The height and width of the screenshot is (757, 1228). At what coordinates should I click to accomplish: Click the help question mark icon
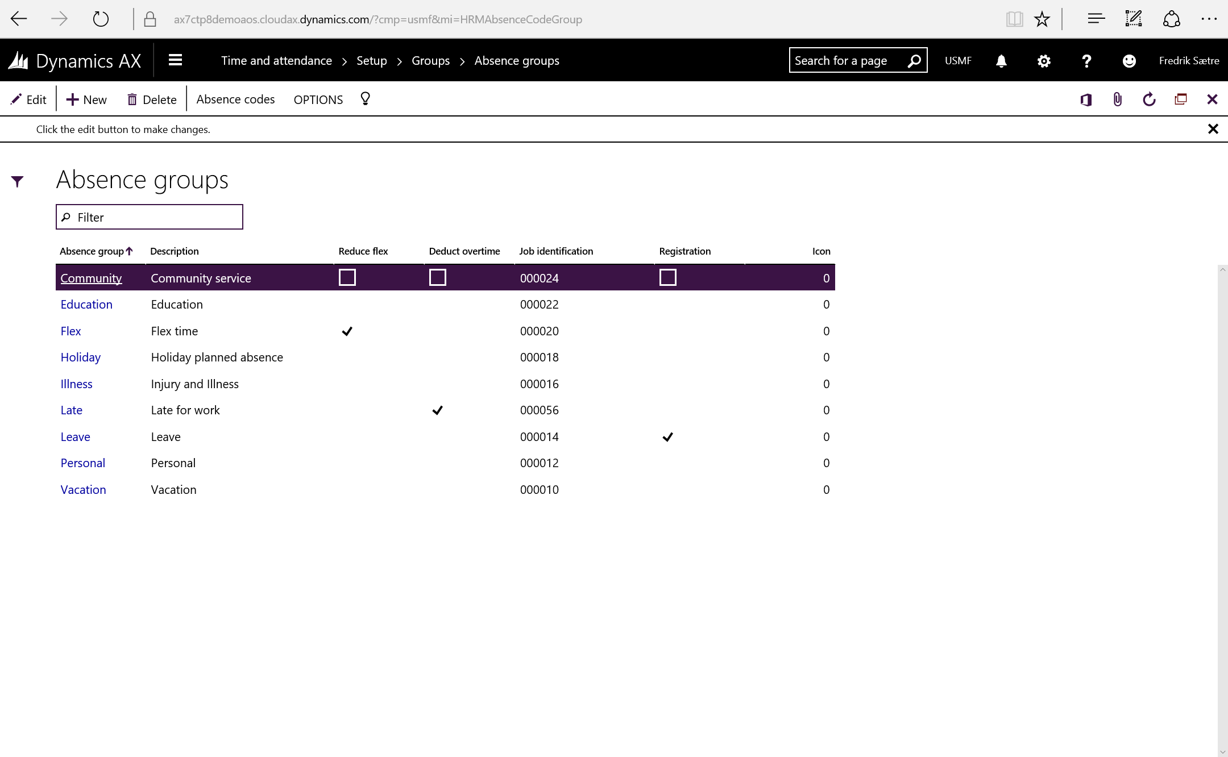pos(1086,61)
